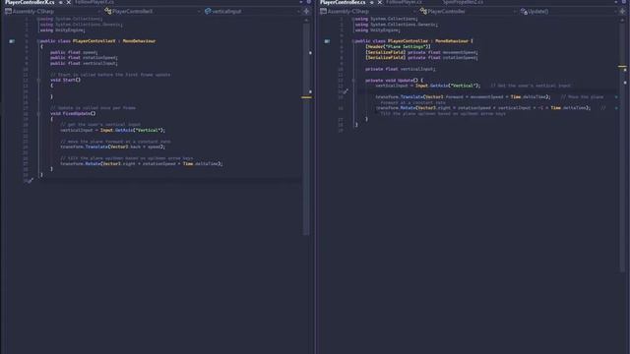Click left editor split-window icon

(306, 11)
